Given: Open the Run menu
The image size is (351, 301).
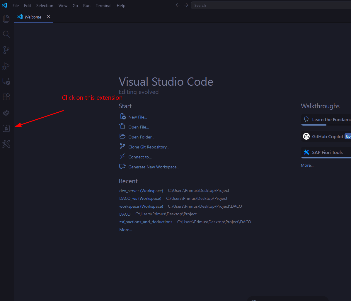Looking at the screenshot, I should coord(87,6).
